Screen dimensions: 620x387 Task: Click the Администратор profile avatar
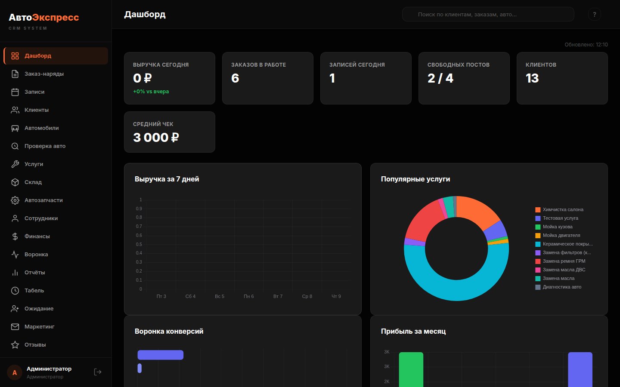point(14,372)
